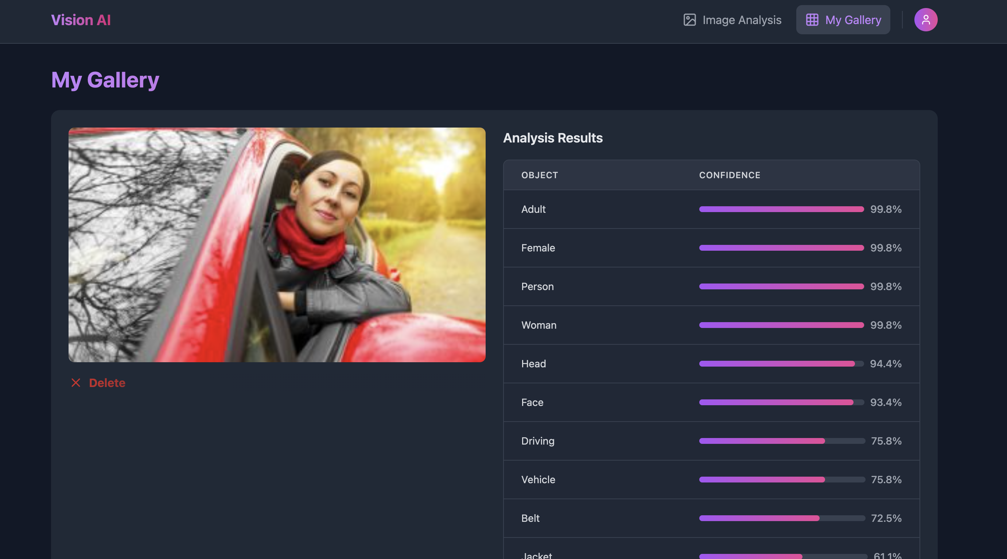Click the CONFIDENCE column header
This screenshot has height=559, width=1007.
pos(730,175)
